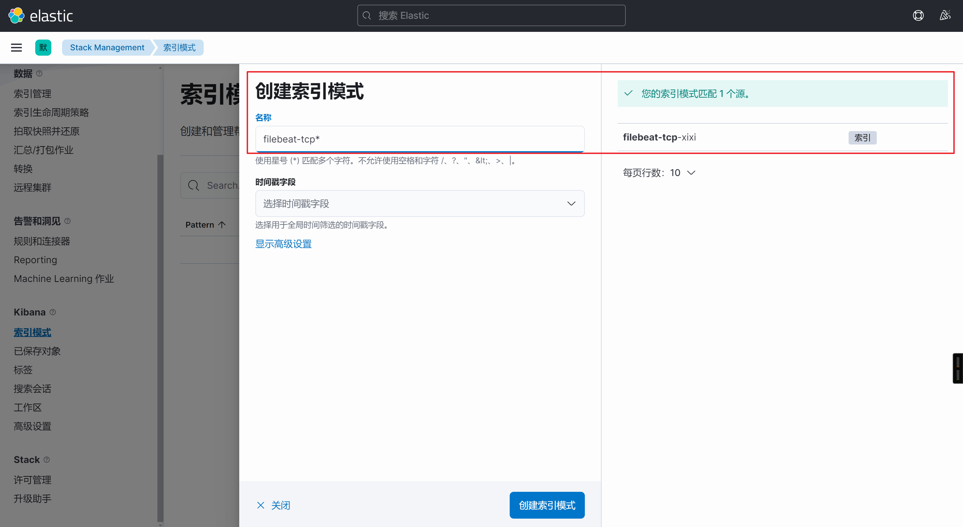The image size is (963, 527).
Task: Click the help icon beside 数据 heading
Action: pyautogui.click(x=39, y=73)
